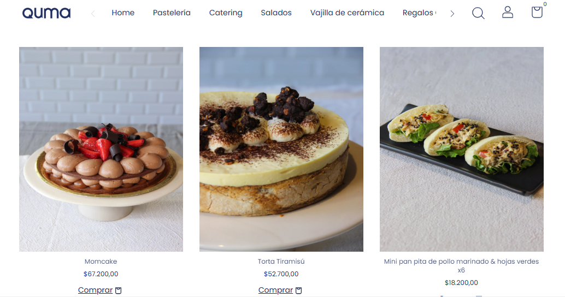Image resolution: width=565 pixels, height=297 pixels.
Task: Expand the Regalos menu item
Action: tap(419, 13)
